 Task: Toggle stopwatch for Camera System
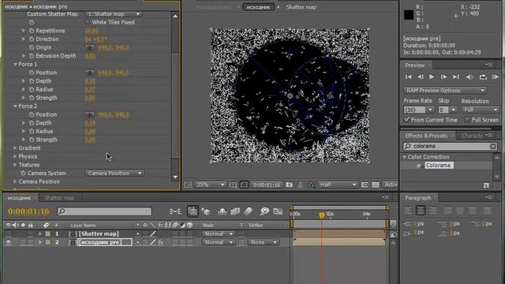click(23, 174)
